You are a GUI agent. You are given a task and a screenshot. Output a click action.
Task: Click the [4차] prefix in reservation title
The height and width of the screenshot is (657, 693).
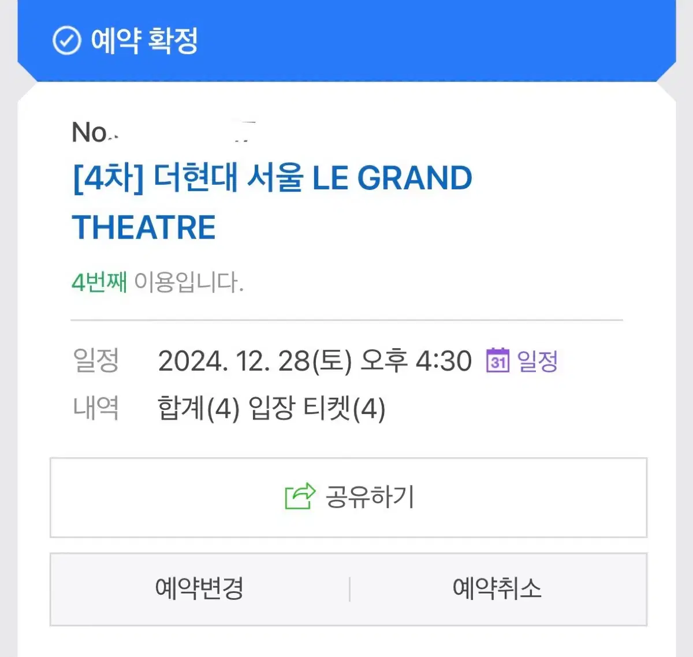[x=107, y=178]
